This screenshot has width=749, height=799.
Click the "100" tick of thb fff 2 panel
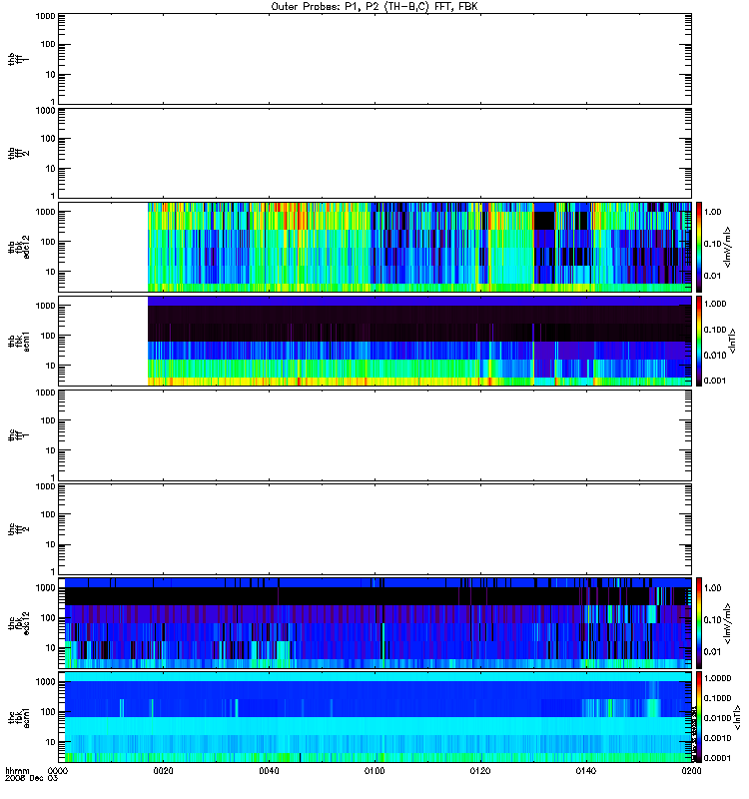[48, 139]
